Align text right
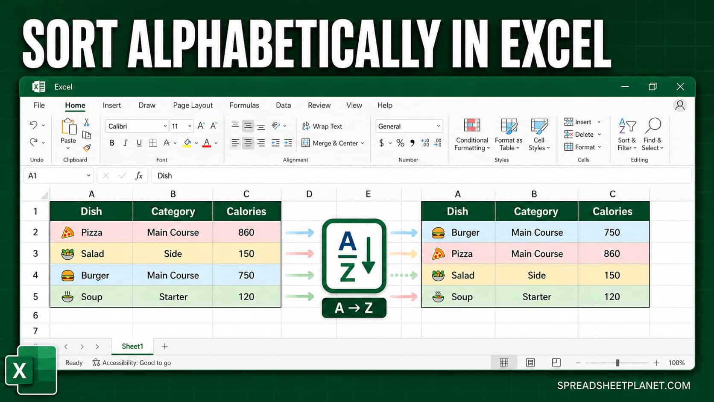 [261, 143]
